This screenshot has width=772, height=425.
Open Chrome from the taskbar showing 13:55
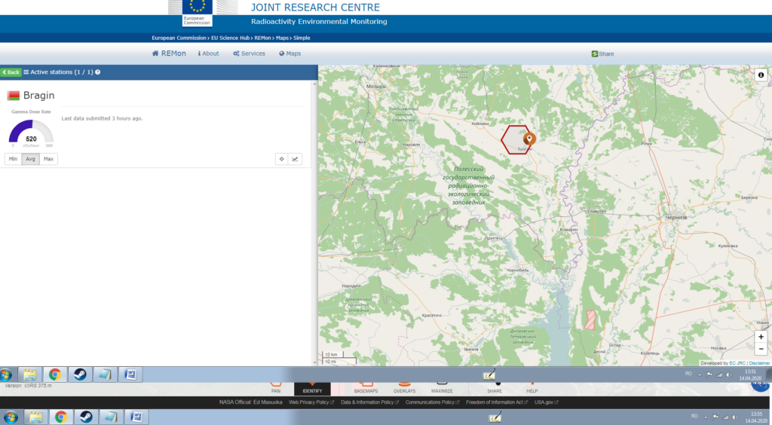tap(60, 417)
